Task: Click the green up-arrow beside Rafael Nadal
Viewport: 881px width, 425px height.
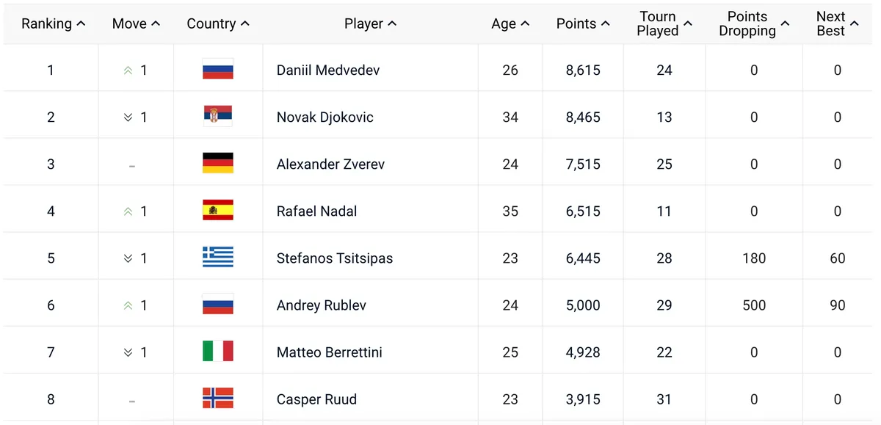Action: (x=128, y=211)
